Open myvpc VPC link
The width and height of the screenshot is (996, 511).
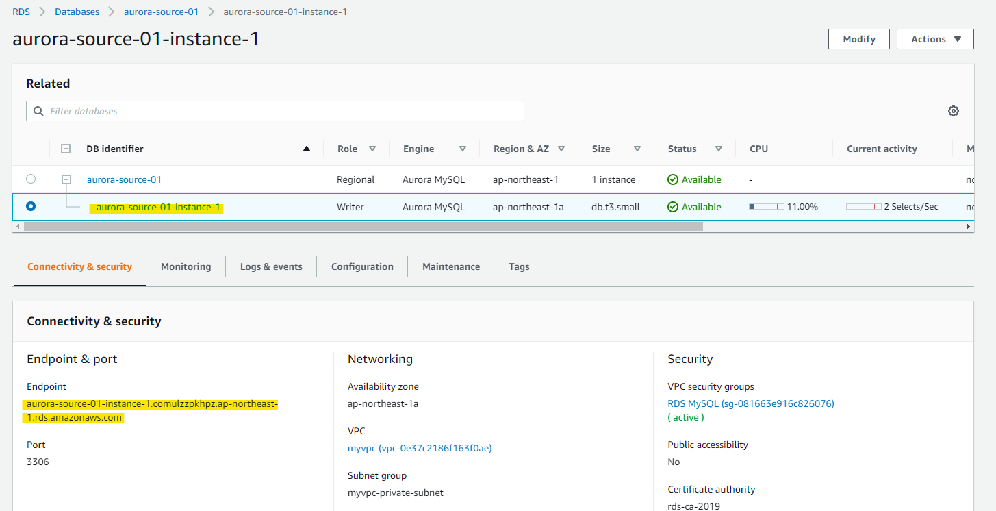point(420,448)
